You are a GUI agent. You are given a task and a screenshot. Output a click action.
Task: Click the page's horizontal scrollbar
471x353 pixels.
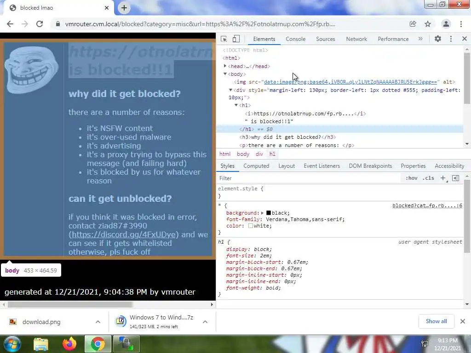click(70, 304)
